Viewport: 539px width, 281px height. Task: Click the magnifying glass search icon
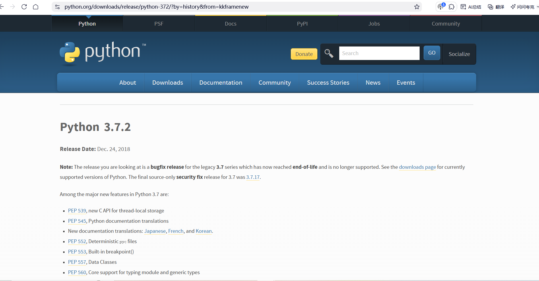click(x=329, y=53)
